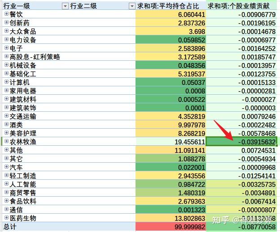The image size is (280, 232).
Task: Click cell value 0.984722
Action: pyautogui.click(x=192, y=184)
